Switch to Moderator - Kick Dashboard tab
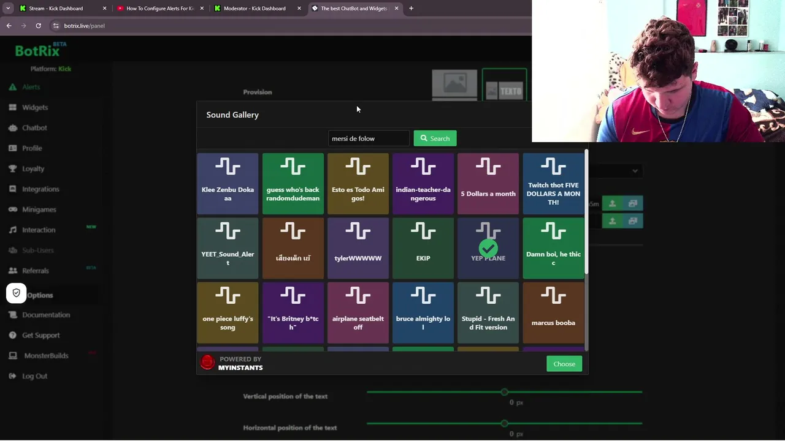Viewport: 785px width, 441px height. click(258, 9)
